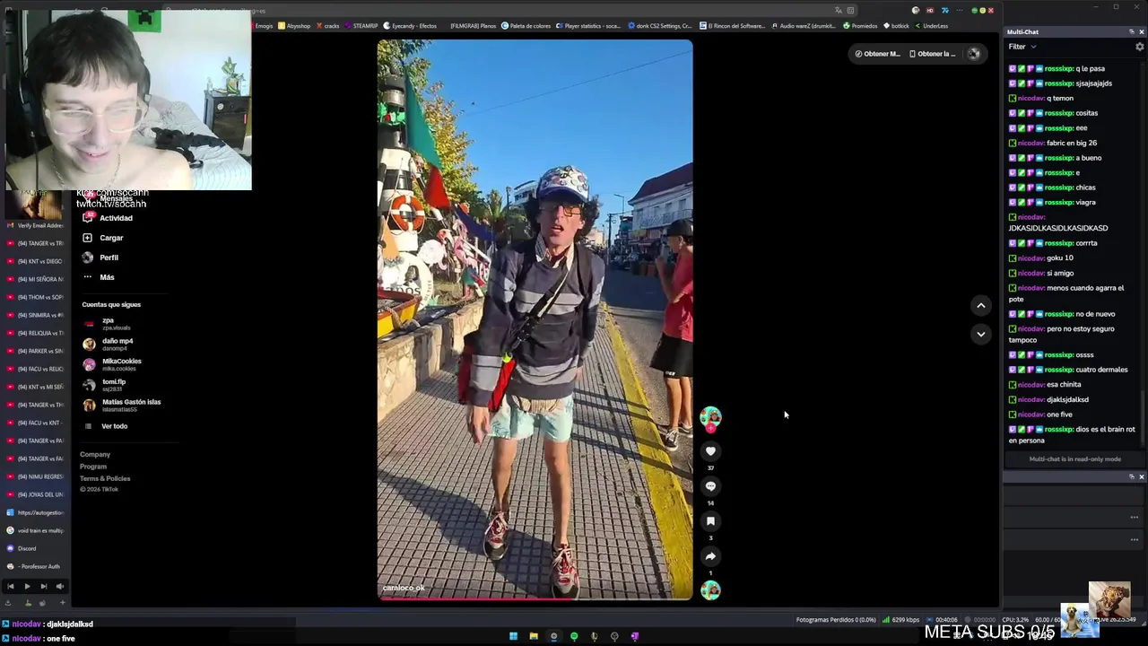The width and height of the screenshot is (1148, 646).
Task: Select JOYAS DEL UN tab in sidebar
Action: click(35, 494)
